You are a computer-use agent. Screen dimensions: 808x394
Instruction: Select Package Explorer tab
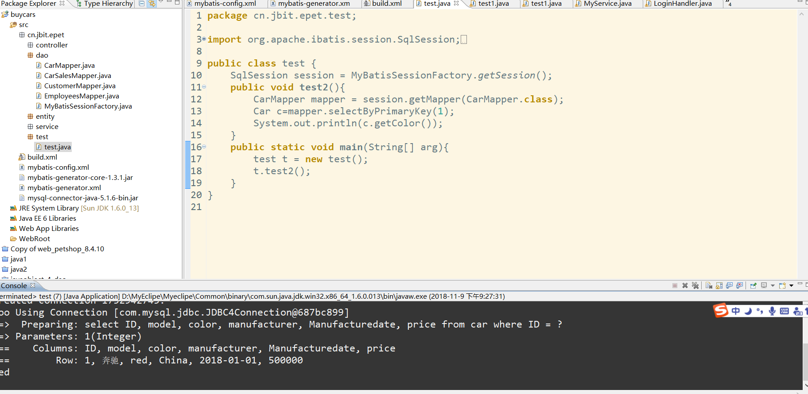tap(28, 4)
